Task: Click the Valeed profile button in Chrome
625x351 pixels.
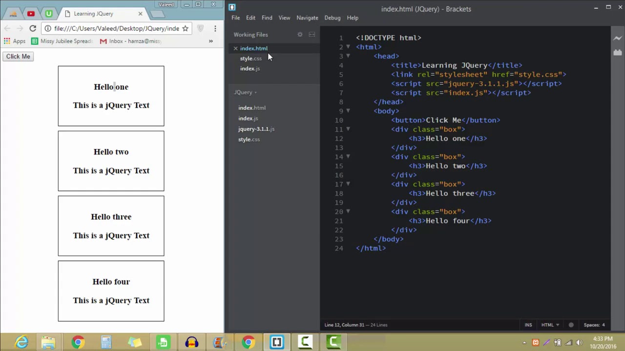Action: pos(166,4)
